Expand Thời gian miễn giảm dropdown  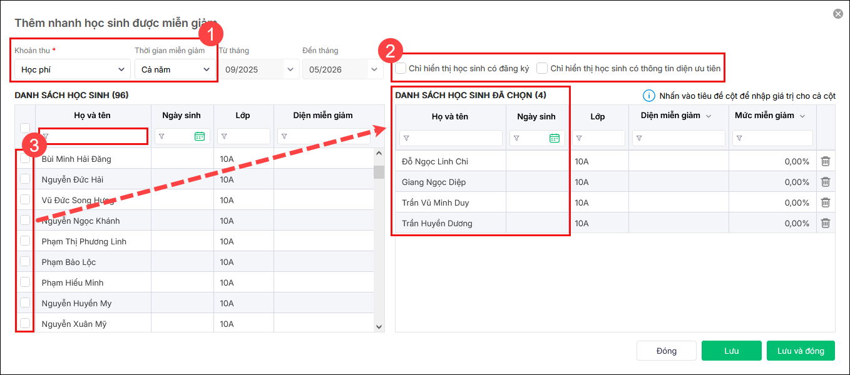point(175,69)
